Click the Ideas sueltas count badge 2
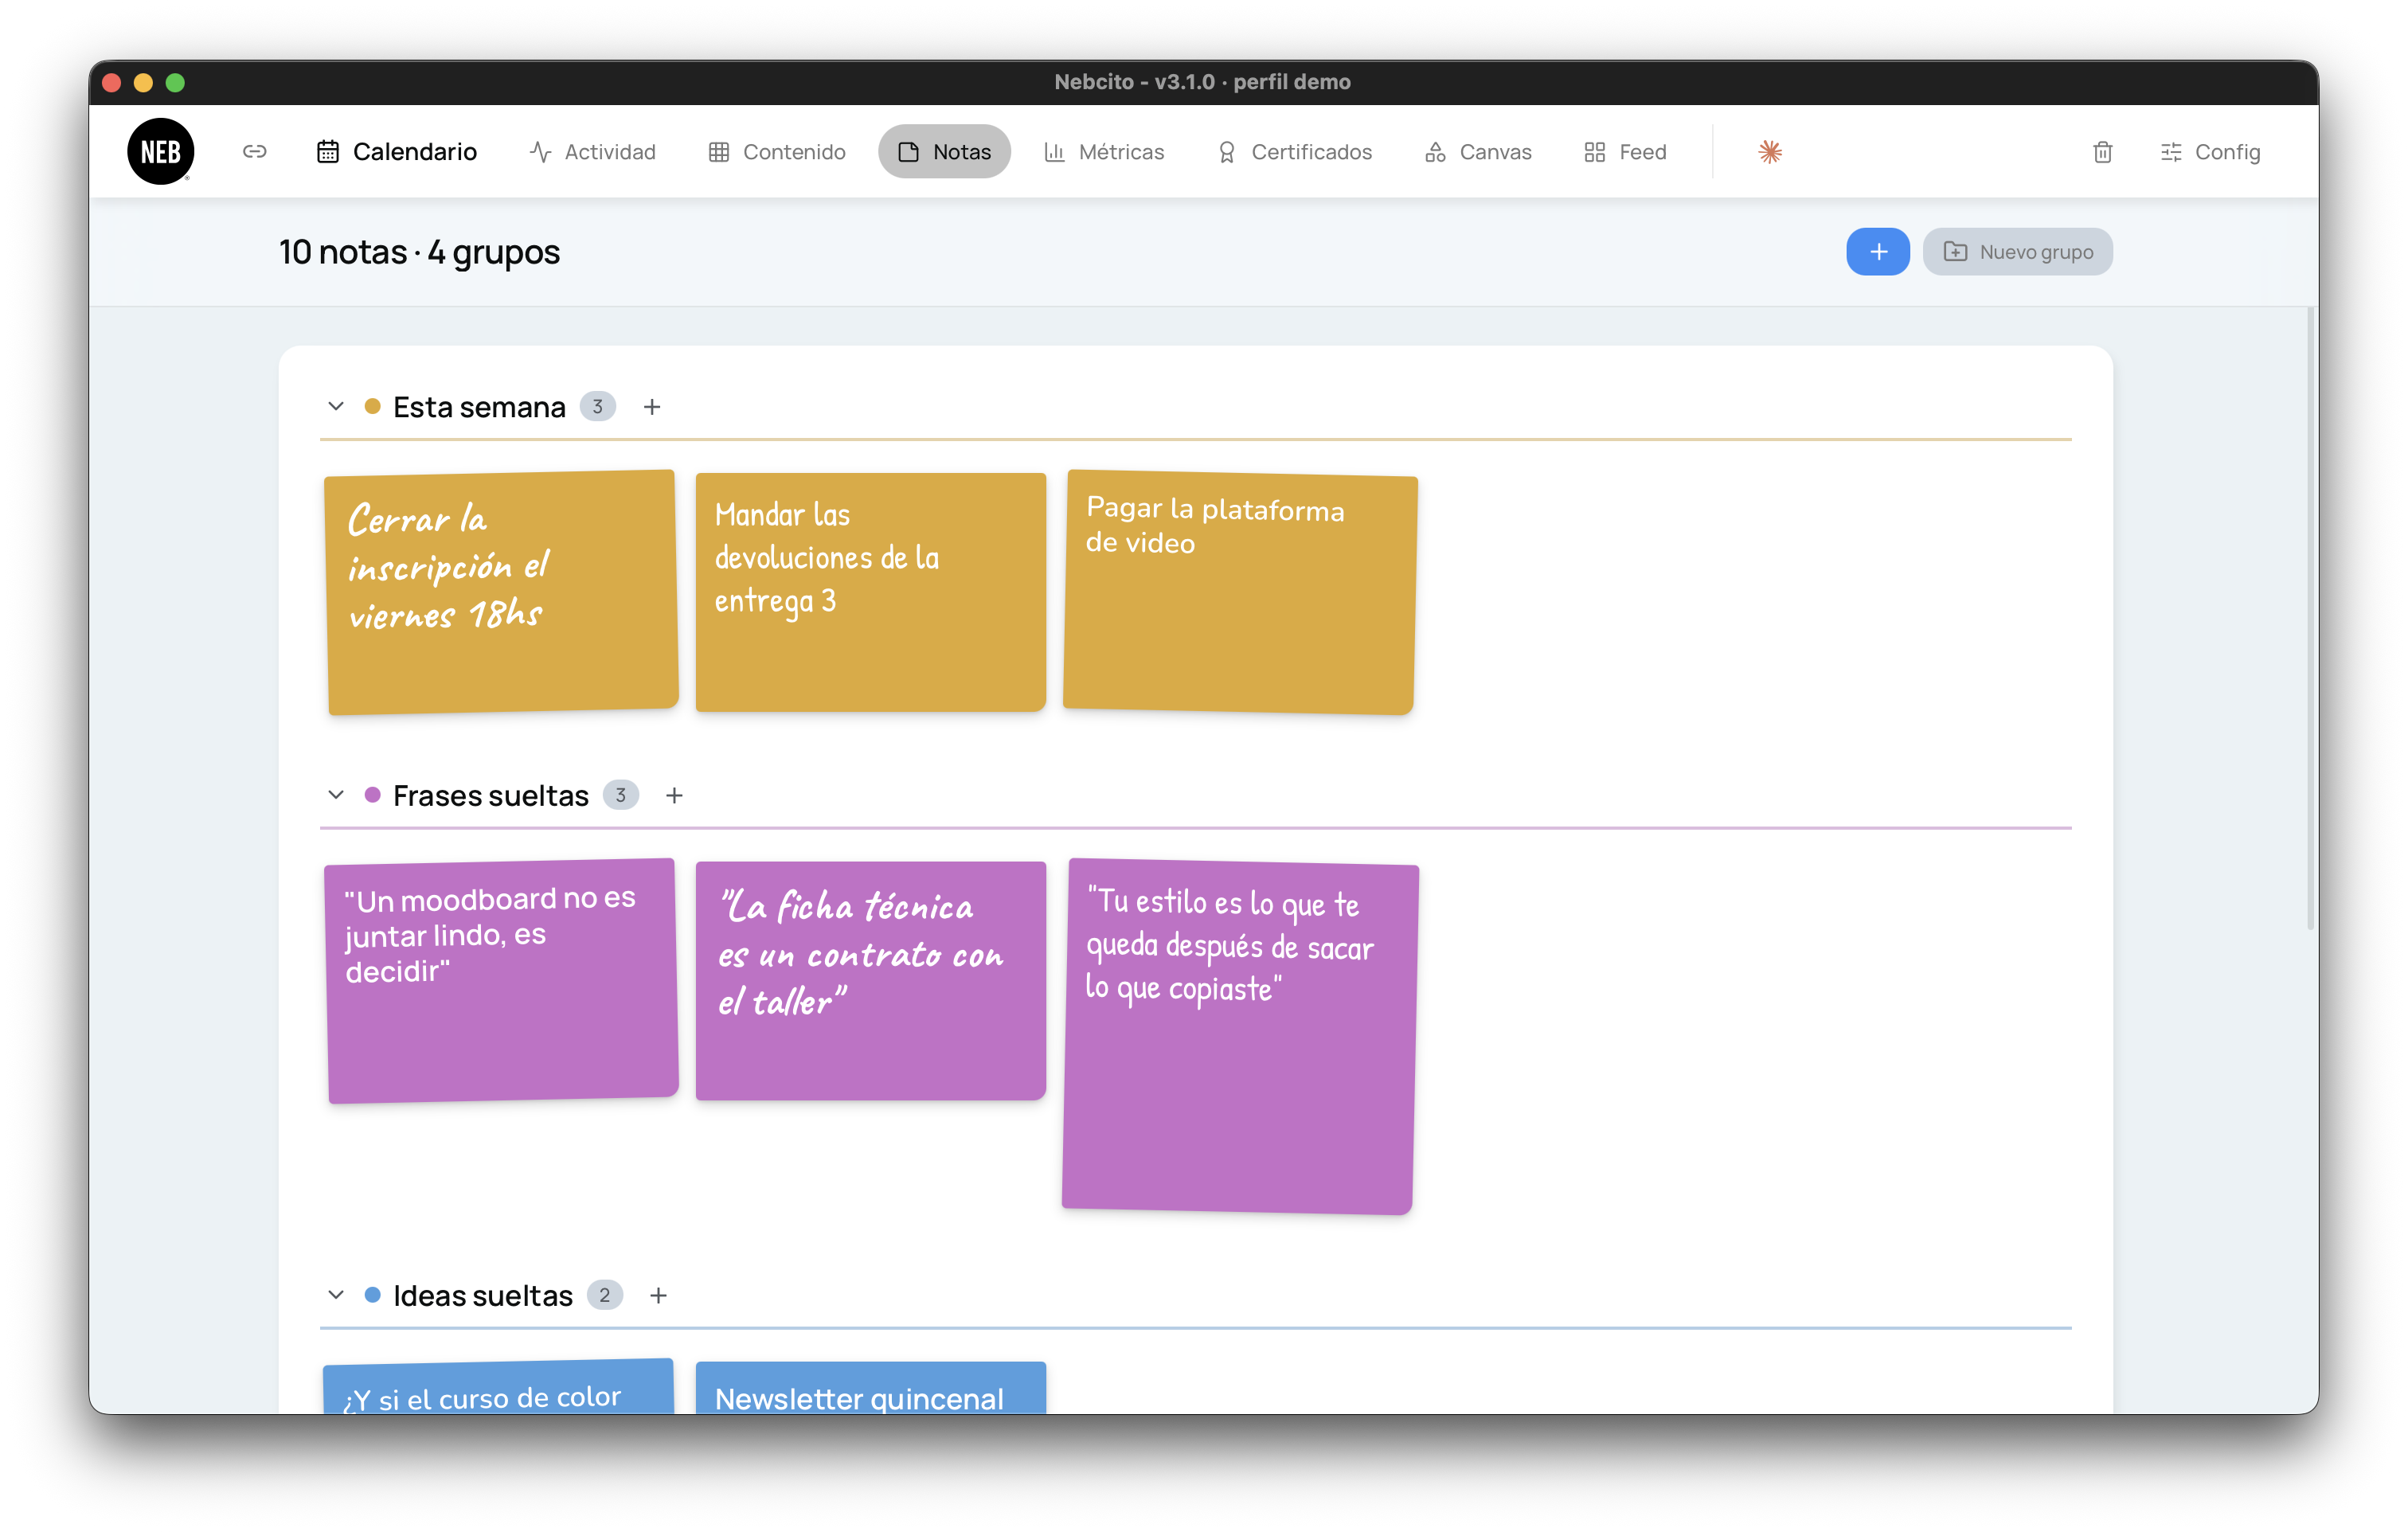Screen dimensions: 2408x1532 [604, 1295]
